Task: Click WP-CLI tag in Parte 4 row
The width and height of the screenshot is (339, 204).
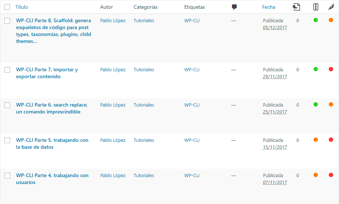Action: pos(192,176)
